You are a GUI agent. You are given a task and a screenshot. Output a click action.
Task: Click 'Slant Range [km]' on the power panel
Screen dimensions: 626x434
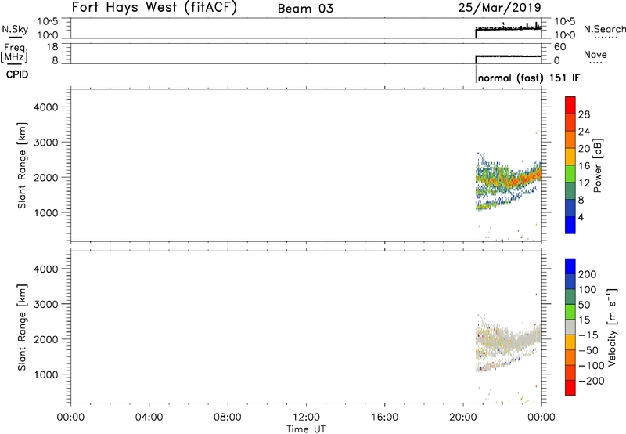(22, 165)
